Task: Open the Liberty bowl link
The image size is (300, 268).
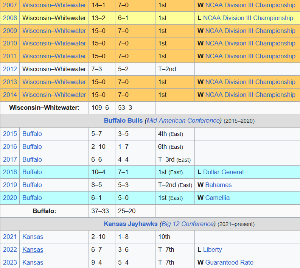Action: pyautogui.click(x=212, y=249)
